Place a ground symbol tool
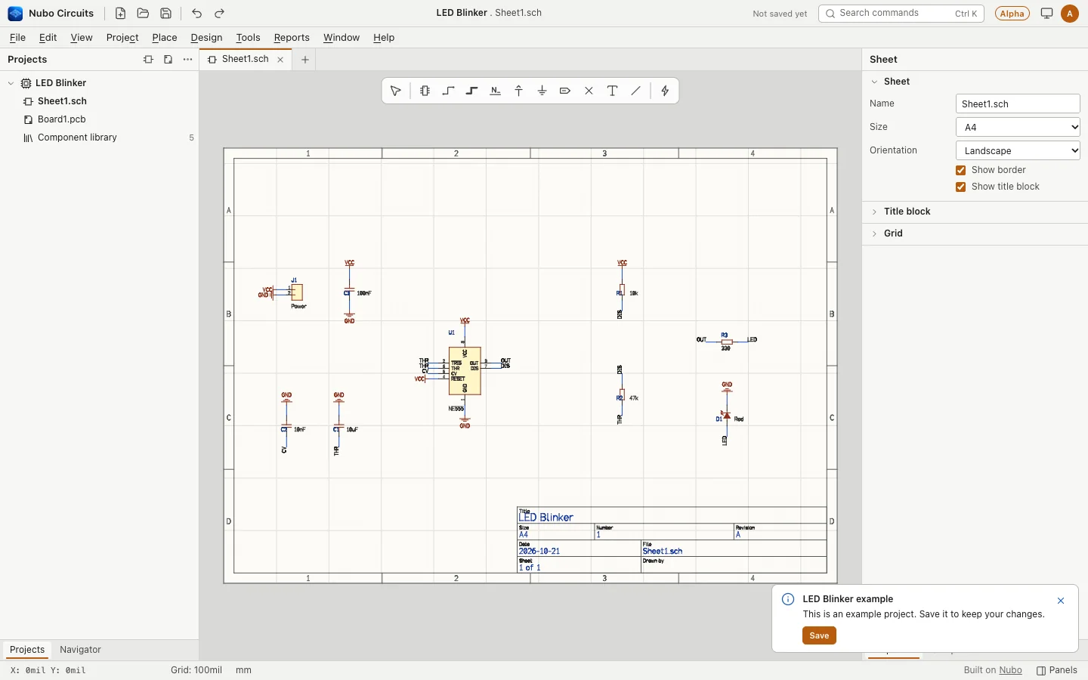Viewport: 1088px width, 680px height. [542, 91]
